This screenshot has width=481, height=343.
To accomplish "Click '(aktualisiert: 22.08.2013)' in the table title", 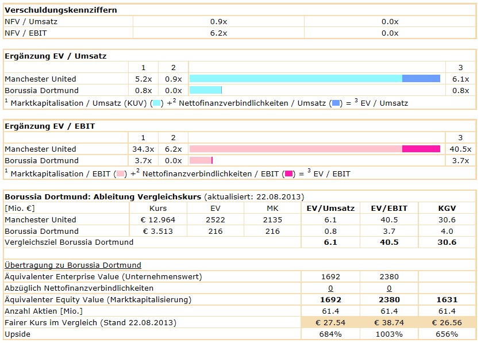I will [x=254, y=196].
